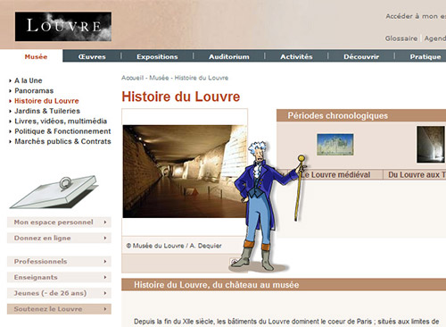The height and width of the screenshot is (327, 446).
Task: Open the Louvre logo home link
Action: [x=63, y=27]
